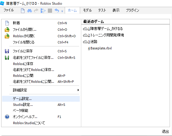Click the F1 shortcut text
Image resolution: width=172 pixels, height=136 pixels.
[x=59, y=117]
